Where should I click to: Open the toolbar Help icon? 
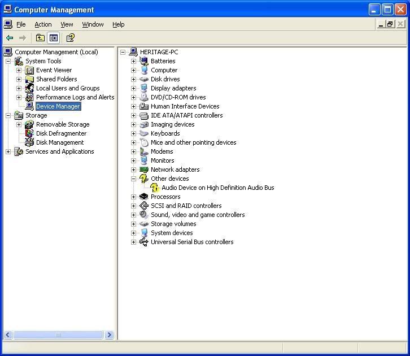(x=71, y=38)
